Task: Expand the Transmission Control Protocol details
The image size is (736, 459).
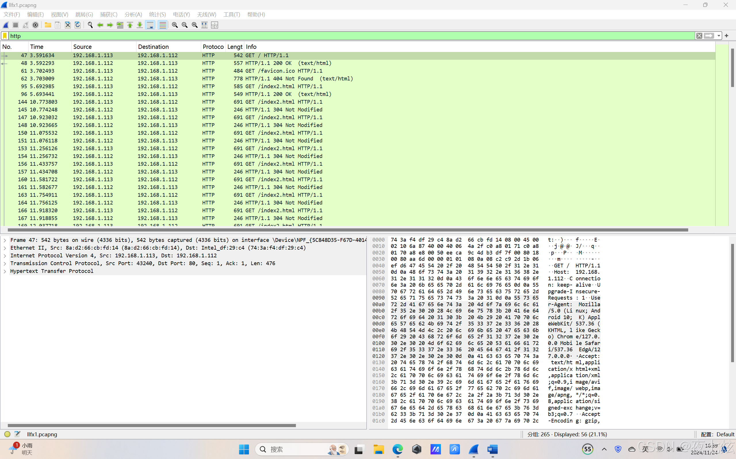Action: point(5,263)
